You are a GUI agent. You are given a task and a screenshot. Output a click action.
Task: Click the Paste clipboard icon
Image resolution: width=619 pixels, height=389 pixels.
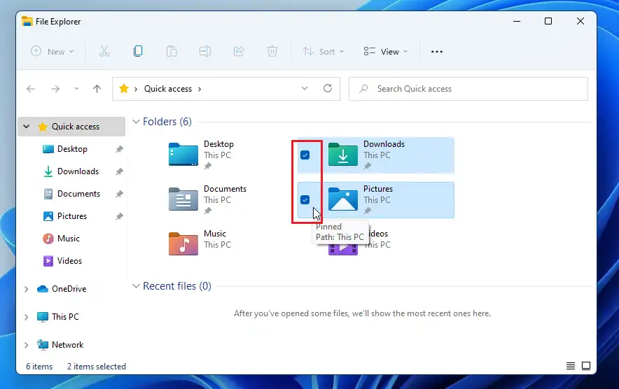click(x=172, y=51)
